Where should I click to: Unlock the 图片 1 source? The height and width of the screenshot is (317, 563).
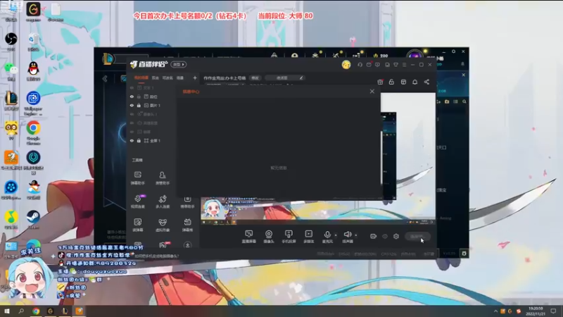tap(139, 105)
